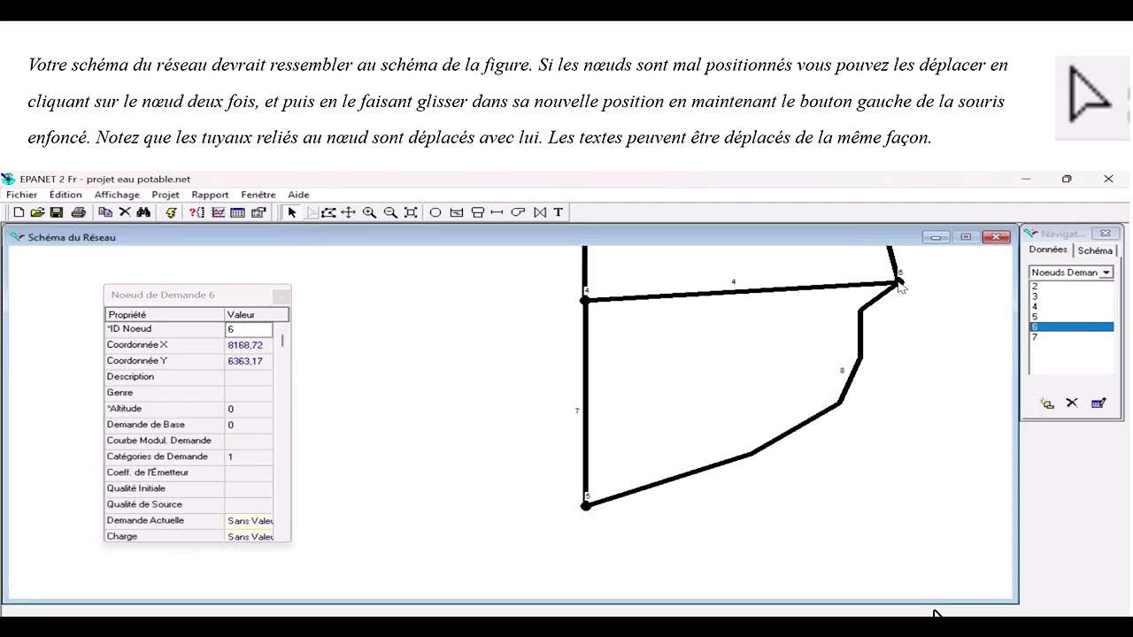Click node 4 junction on the network map

pyautogui.click(x=585, y=301)
